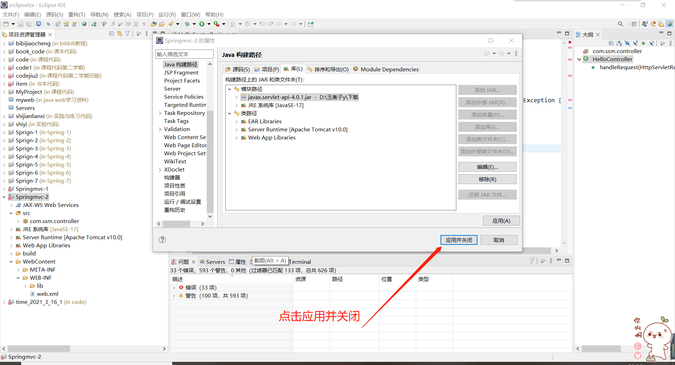This screenshot has height=365, width=675.
Task: Click the Open Type toolbar icon
Action: click(x=154, y=24)
